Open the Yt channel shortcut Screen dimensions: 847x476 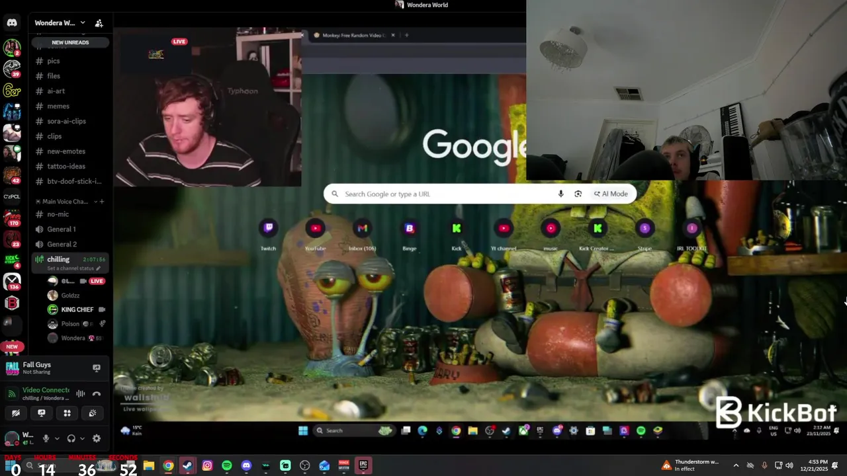504,229
